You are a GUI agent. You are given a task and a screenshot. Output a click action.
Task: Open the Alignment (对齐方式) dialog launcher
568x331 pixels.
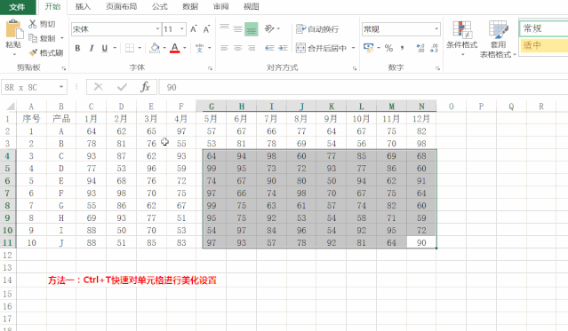click(x=355, y=68)
